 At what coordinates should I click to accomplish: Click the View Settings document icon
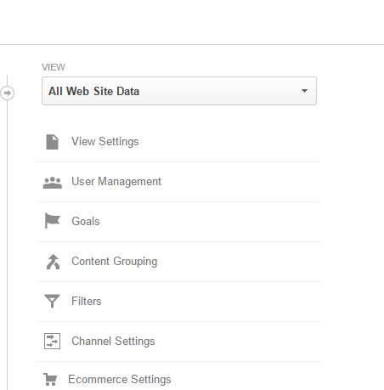(53, 142)
